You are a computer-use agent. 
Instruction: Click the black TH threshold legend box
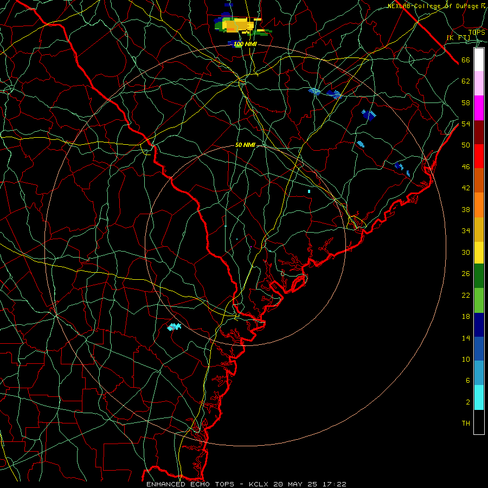pos(479,422)
